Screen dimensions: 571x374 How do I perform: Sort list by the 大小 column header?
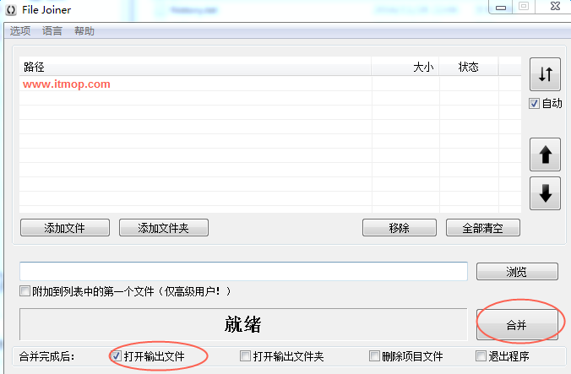point(405,67)
